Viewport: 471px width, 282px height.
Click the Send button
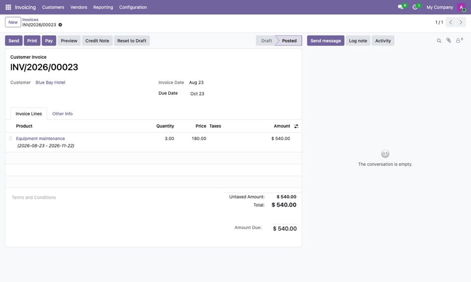point(14,41)
